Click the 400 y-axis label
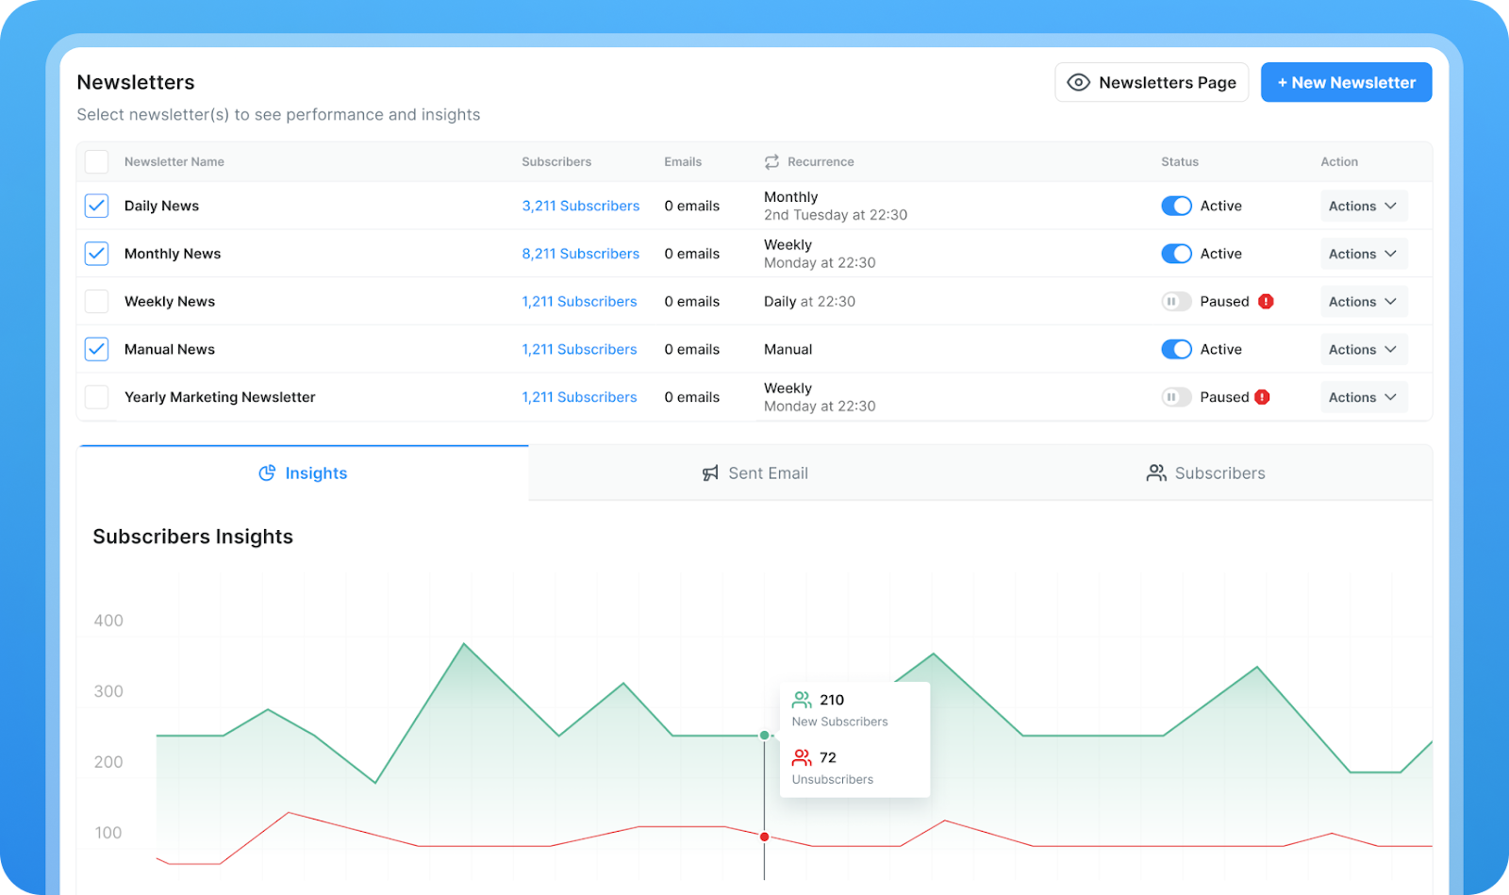This screenshot has height=895, width=1509. (x=108, y=621)
